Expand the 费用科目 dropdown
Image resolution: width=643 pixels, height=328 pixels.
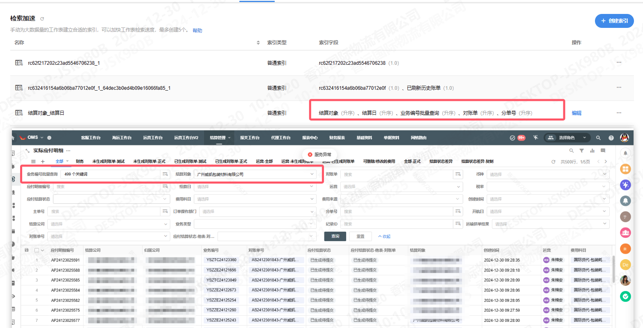(312, 199)
